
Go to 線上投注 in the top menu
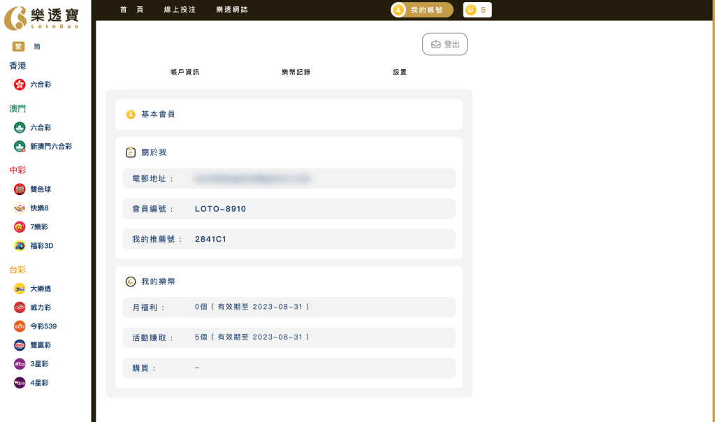(x=180, y=10)
